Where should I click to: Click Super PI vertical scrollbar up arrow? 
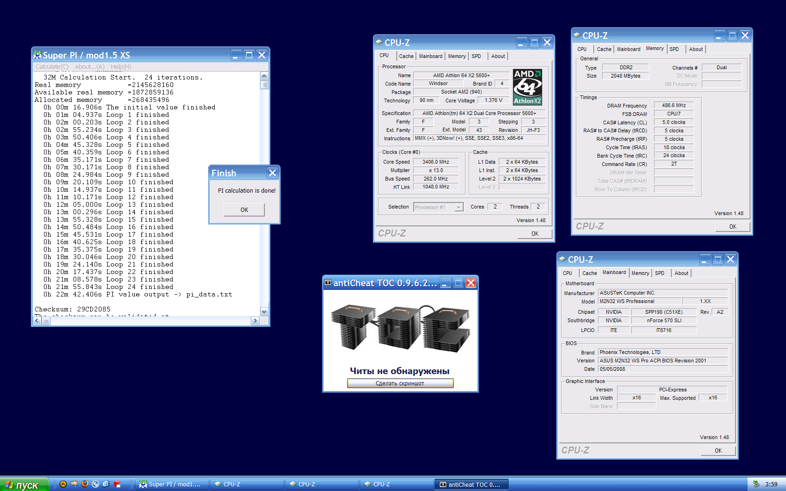tap(264, 76)
